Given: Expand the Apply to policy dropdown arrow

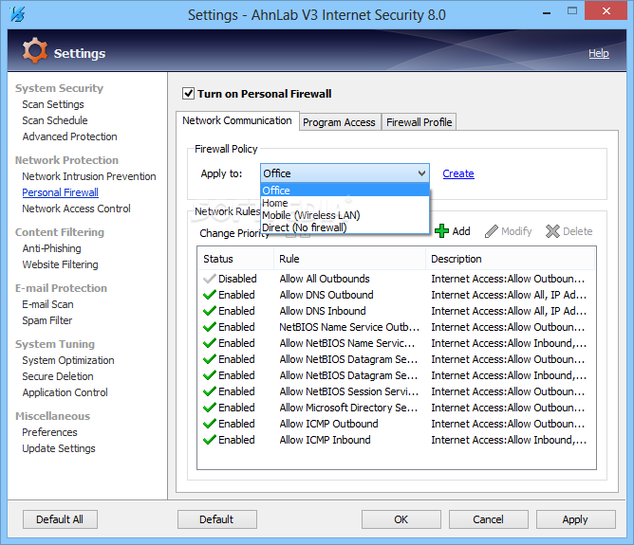Looking at the screenshot, I should click(x=421, y=173).
